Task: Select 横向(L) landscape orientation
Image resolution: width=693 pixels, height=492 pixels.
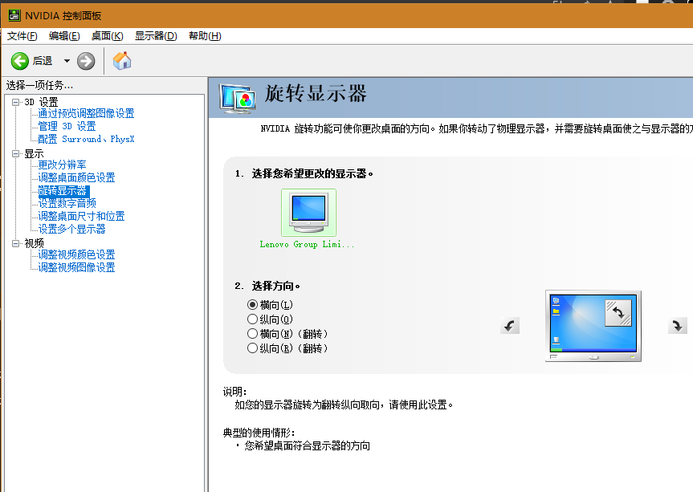Action: point(253,305)
